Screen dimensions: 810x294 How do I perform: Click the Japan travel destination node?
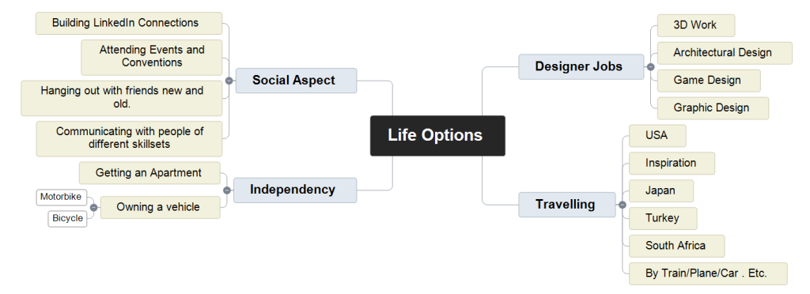coord(661,190)
